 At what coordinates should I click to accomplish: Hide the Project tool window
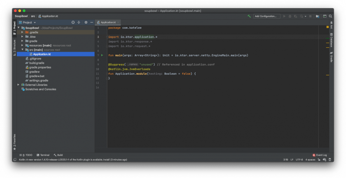92,22
